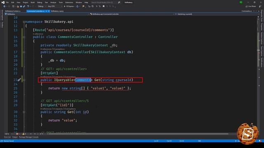Screen dimensions: 264x148
Task: Click the highlighted Comments type text
Action: pyautogui.click(x=83, y=80)
